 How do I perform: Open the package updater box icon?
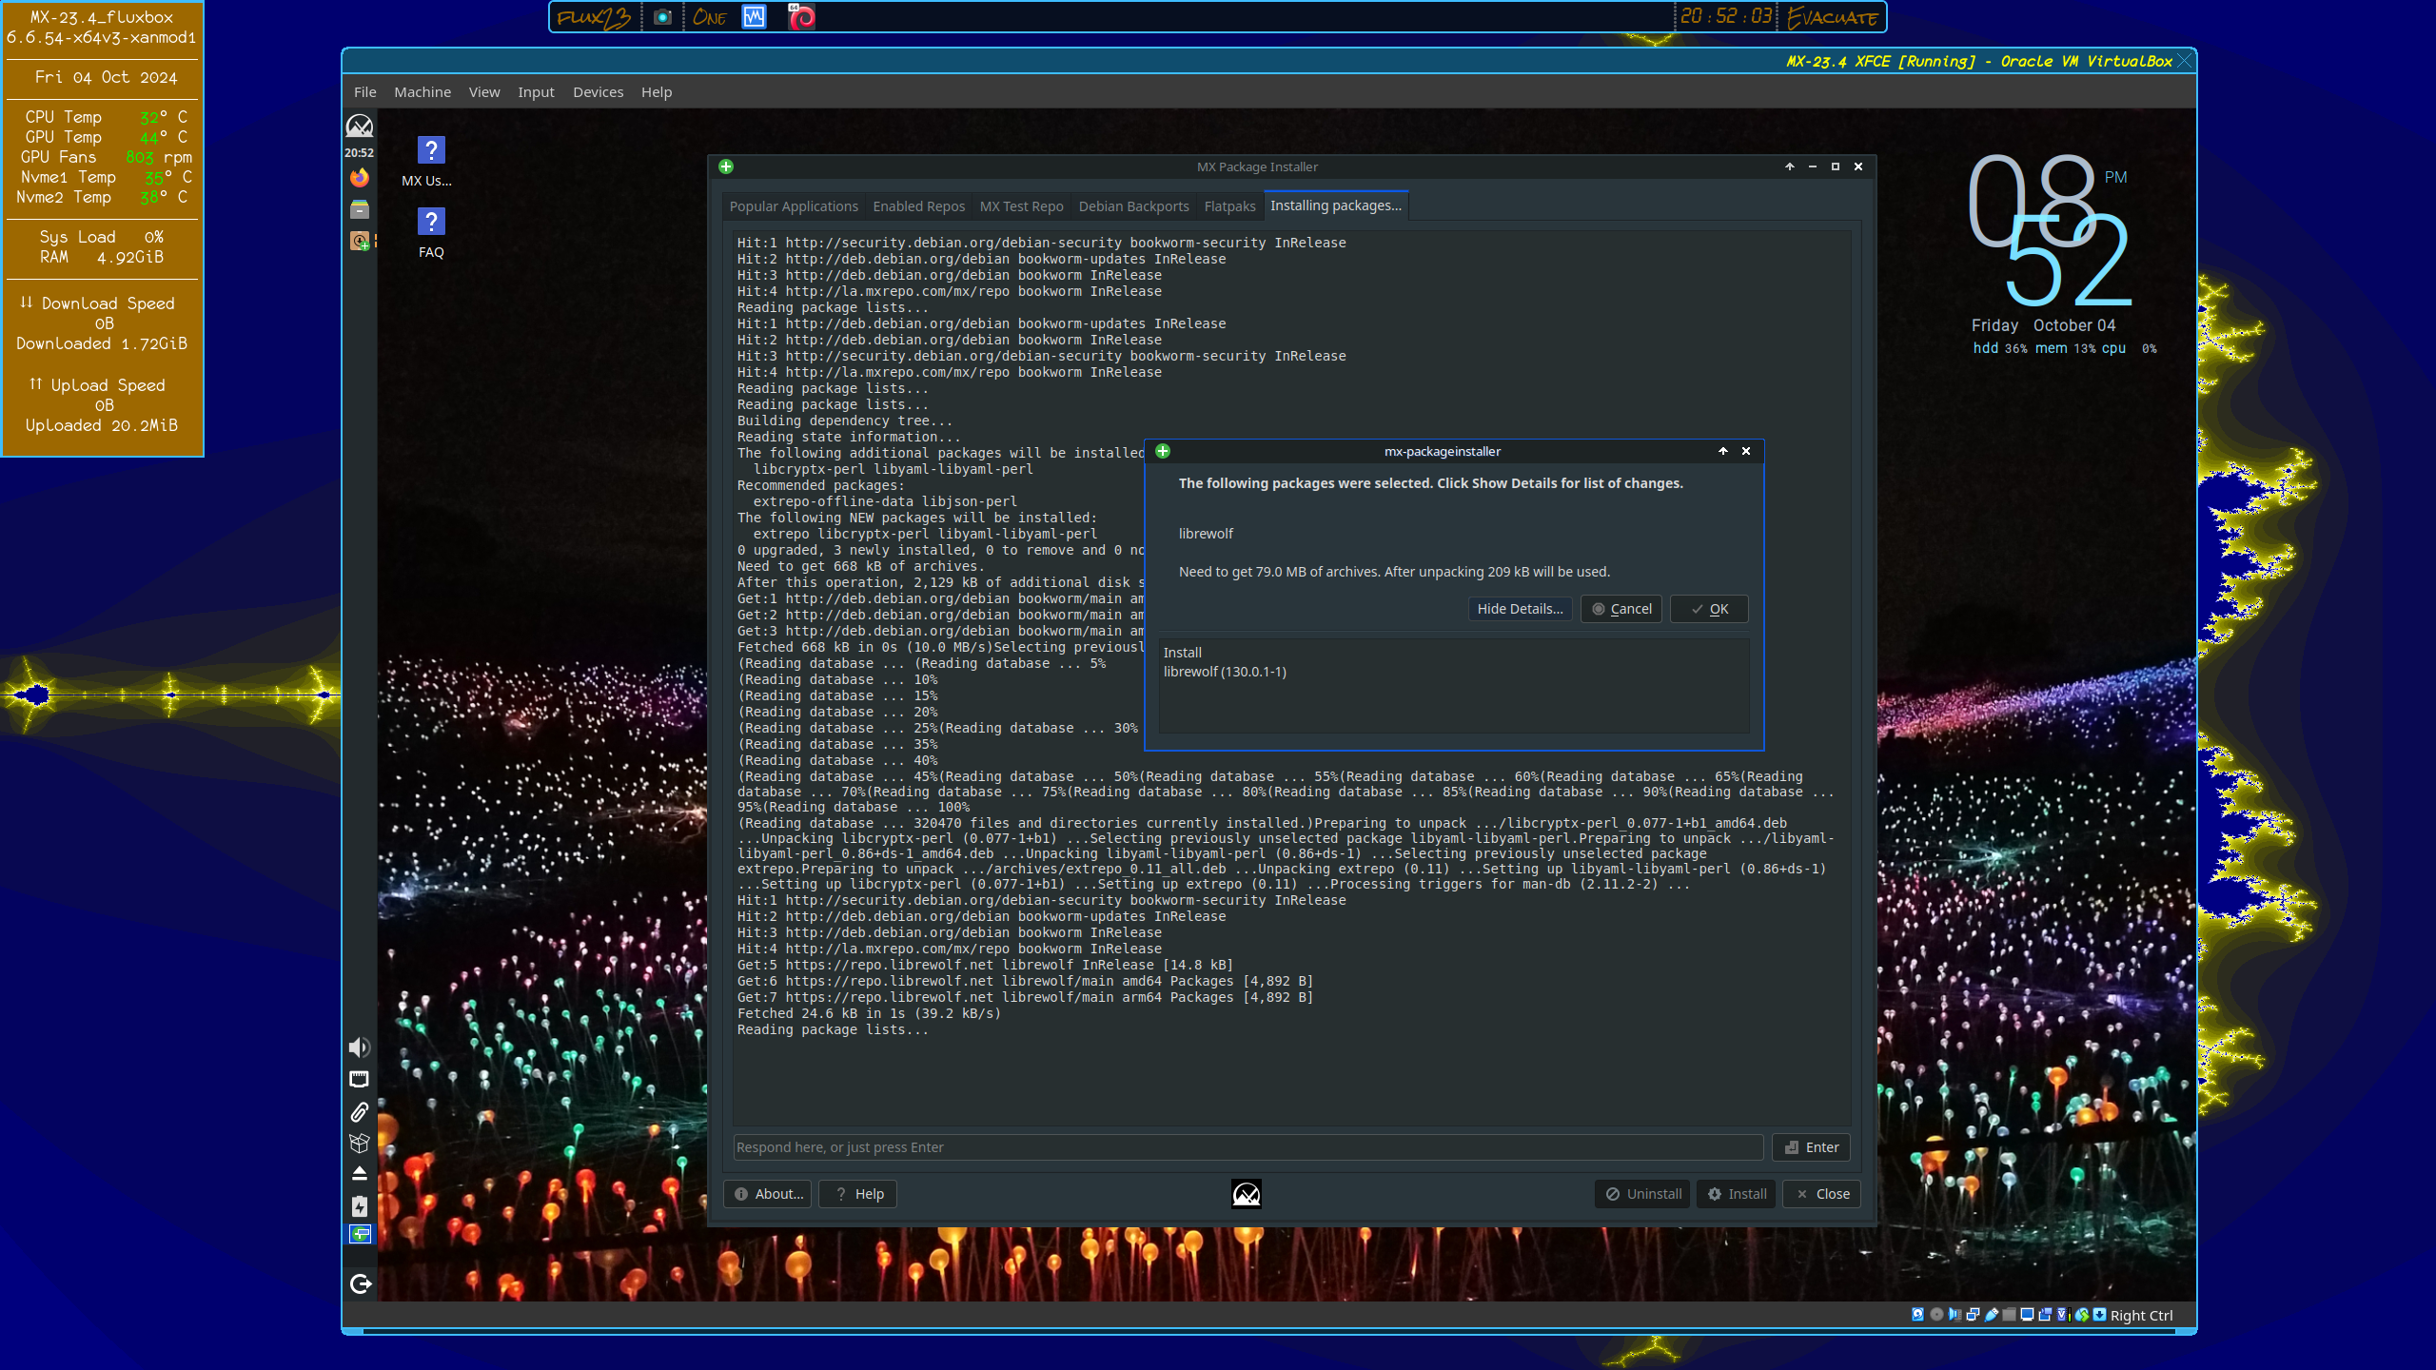pos(360,1143)
